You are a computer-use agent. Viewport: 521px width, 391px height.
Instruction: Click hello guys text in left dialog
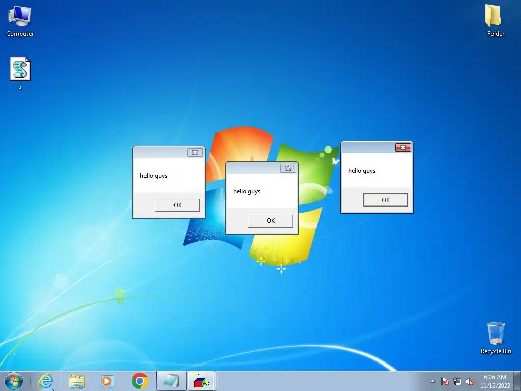(154, 176)
